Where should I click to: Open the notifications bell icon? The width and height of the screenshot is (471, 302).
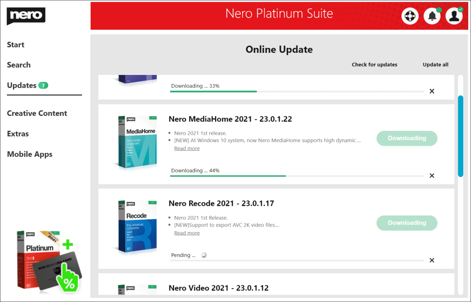click(432, 16)
